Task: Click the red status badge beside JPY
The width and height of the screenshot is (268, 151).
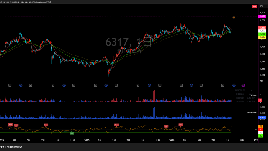Action: 254,6
